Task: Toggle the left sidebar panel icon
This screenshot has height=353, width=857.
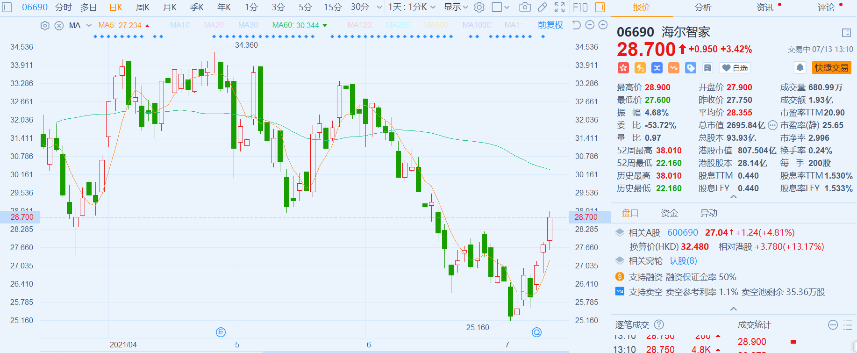Action: tap(6, 7)
